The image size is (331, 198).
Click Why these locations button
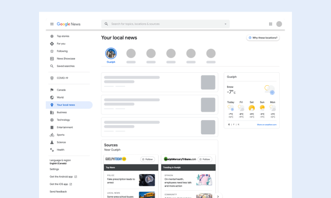point(263,38)
